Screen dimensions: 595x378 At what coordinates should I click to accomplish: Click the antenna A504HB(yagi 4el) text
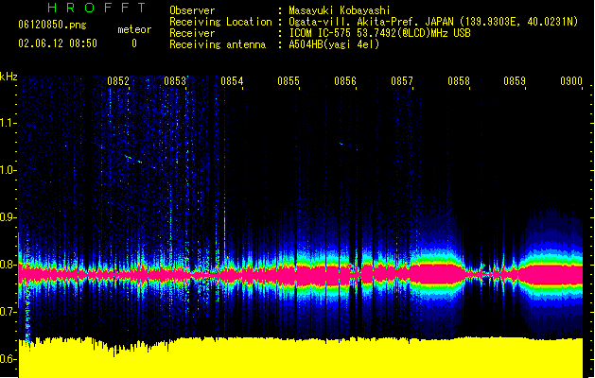coord(334,44)
